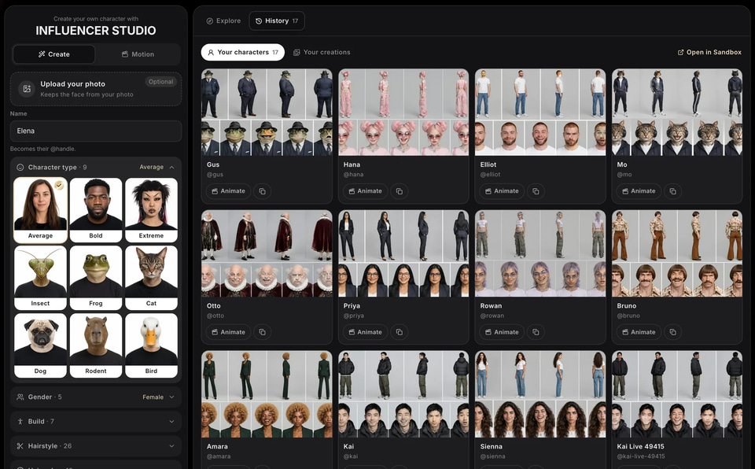Open Elliot character preview image
Image resolution: width=755 pixels, height=469 pixels.
[540, 113]
